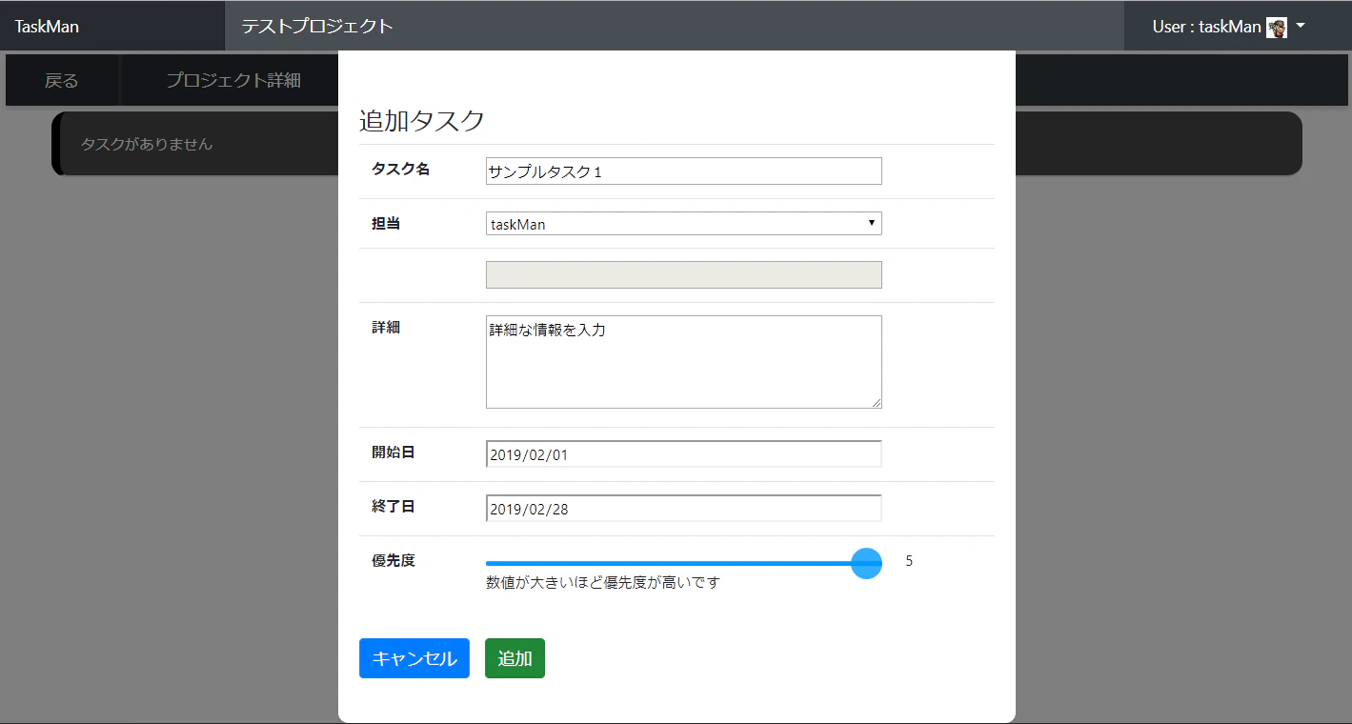Click the green 追加 button
Screen dimensions: 1352x724
[x=515, y=658]
